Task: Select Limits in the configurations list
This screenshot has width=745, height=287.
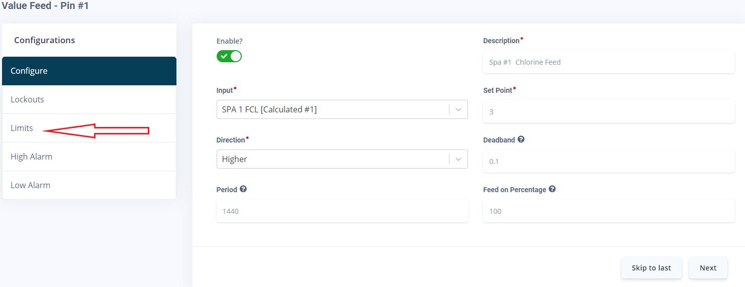Action: (22, 128)
